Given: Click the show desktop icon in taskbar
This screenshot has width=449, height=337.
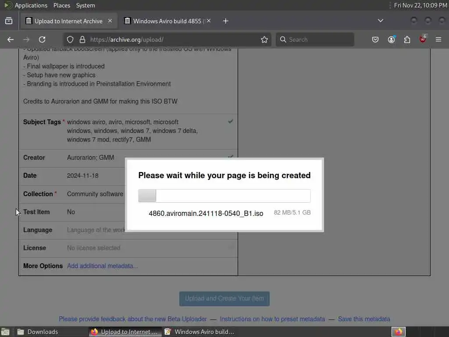Looking at the screenshot, I should 5,332.
